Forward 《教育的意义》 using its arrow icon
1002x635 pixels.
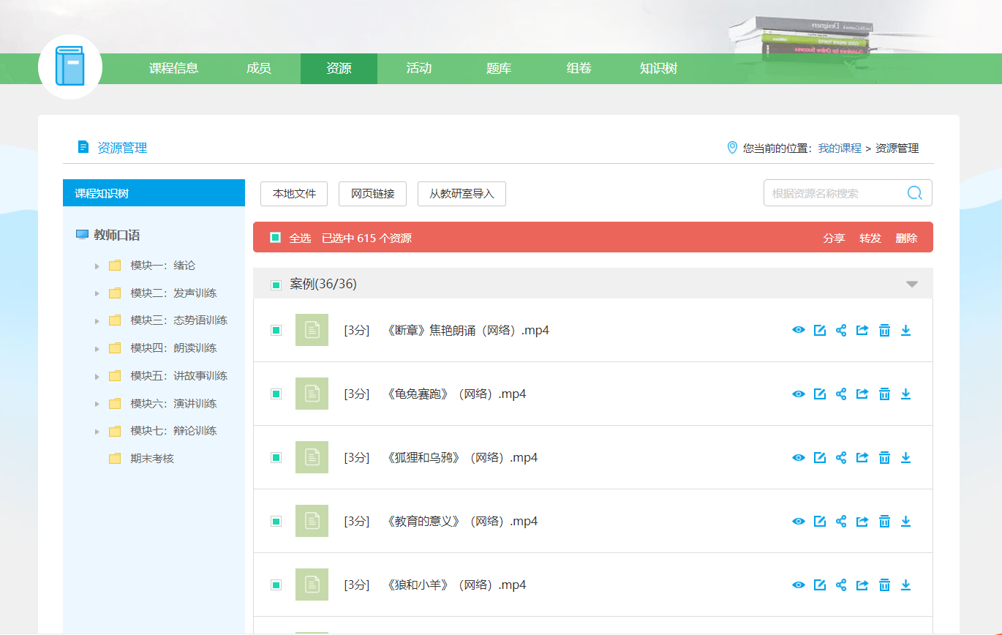[x=862, y=521]
